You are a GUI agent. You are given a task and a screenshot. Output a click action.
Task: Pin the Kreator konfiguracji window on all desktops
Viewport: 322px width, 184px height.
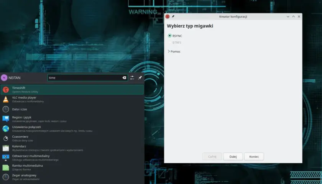click(173, 16)
